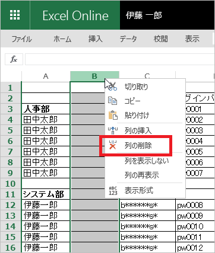Click grey cell B14

(95, 226)
